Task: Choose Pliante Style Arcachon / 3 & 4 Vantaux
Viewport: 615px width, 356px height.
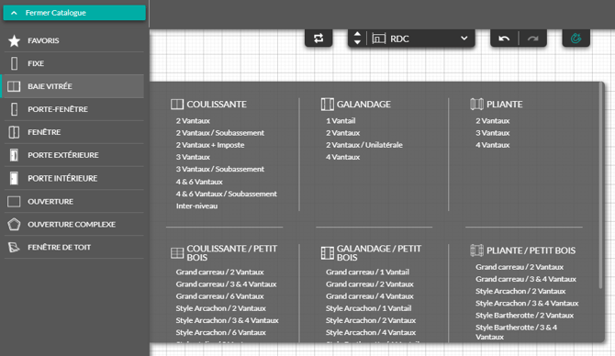Action: pos(527,304)
